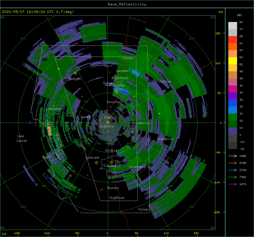Click the Didsbury label

tap(106, 126)
